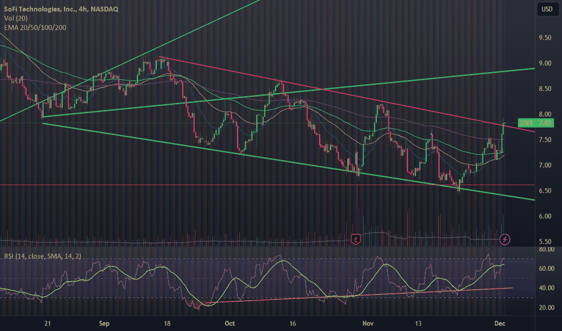562x331 pixels.
Task: Click the 21 date label on time axis
Action: (47, 324)
